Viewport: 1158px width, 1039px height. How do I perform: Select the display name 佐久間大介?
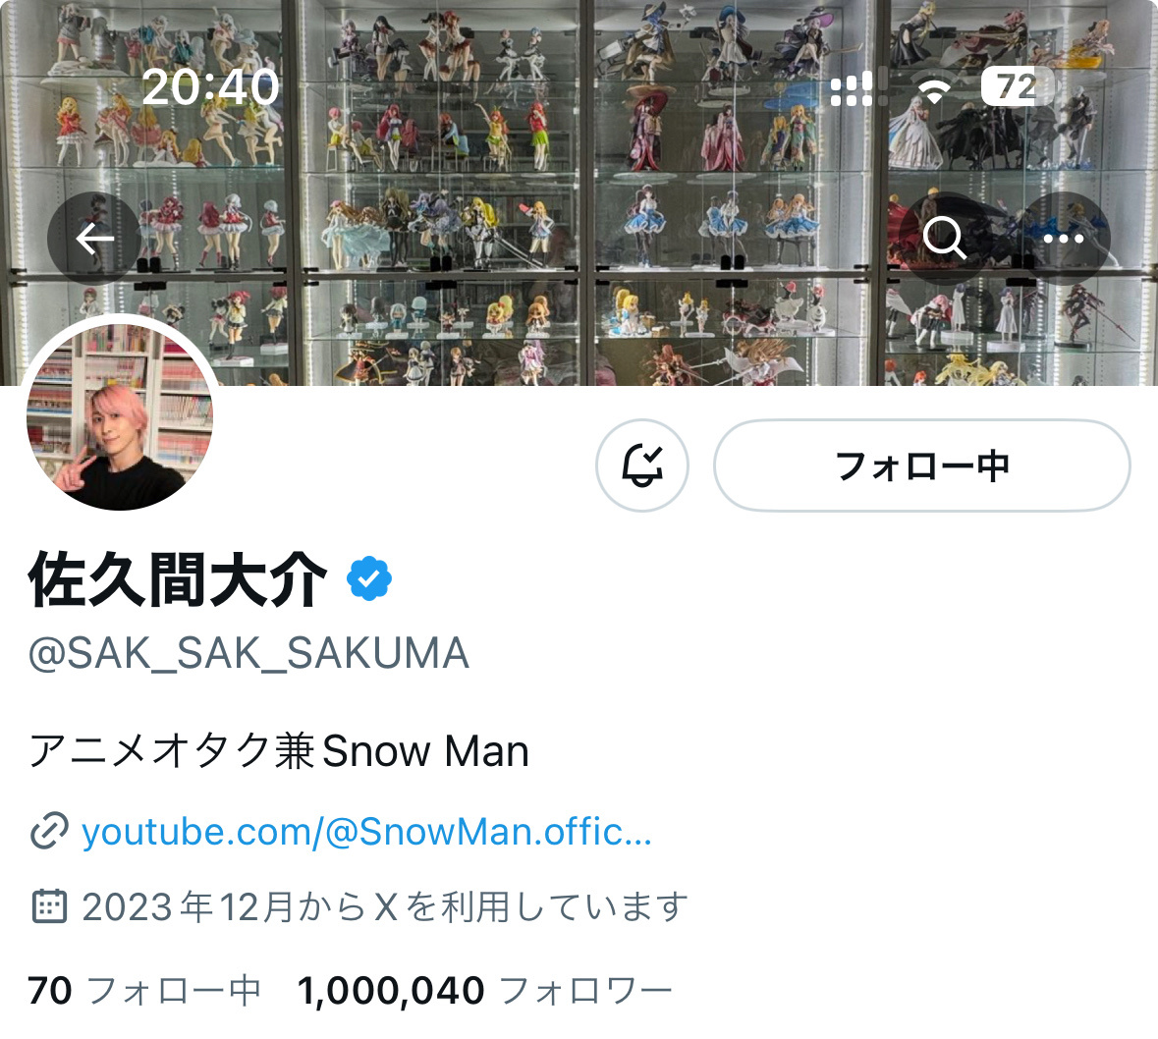(178, 579)
